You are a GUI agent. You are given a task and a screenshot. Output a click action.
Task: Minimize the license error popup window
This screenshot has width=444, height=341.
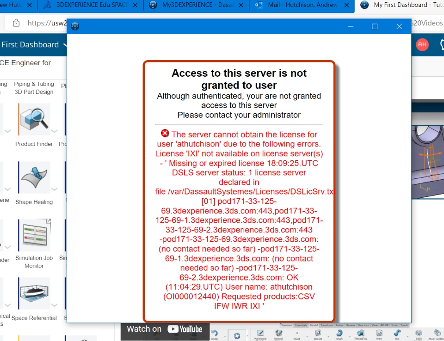click(x=351, y=27)
